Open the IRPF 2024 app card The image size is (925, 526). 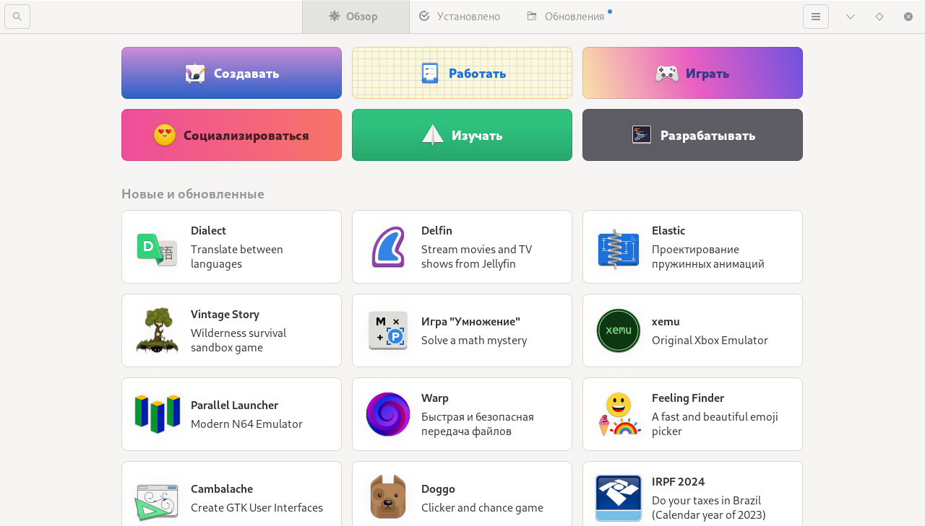(692, 497)
